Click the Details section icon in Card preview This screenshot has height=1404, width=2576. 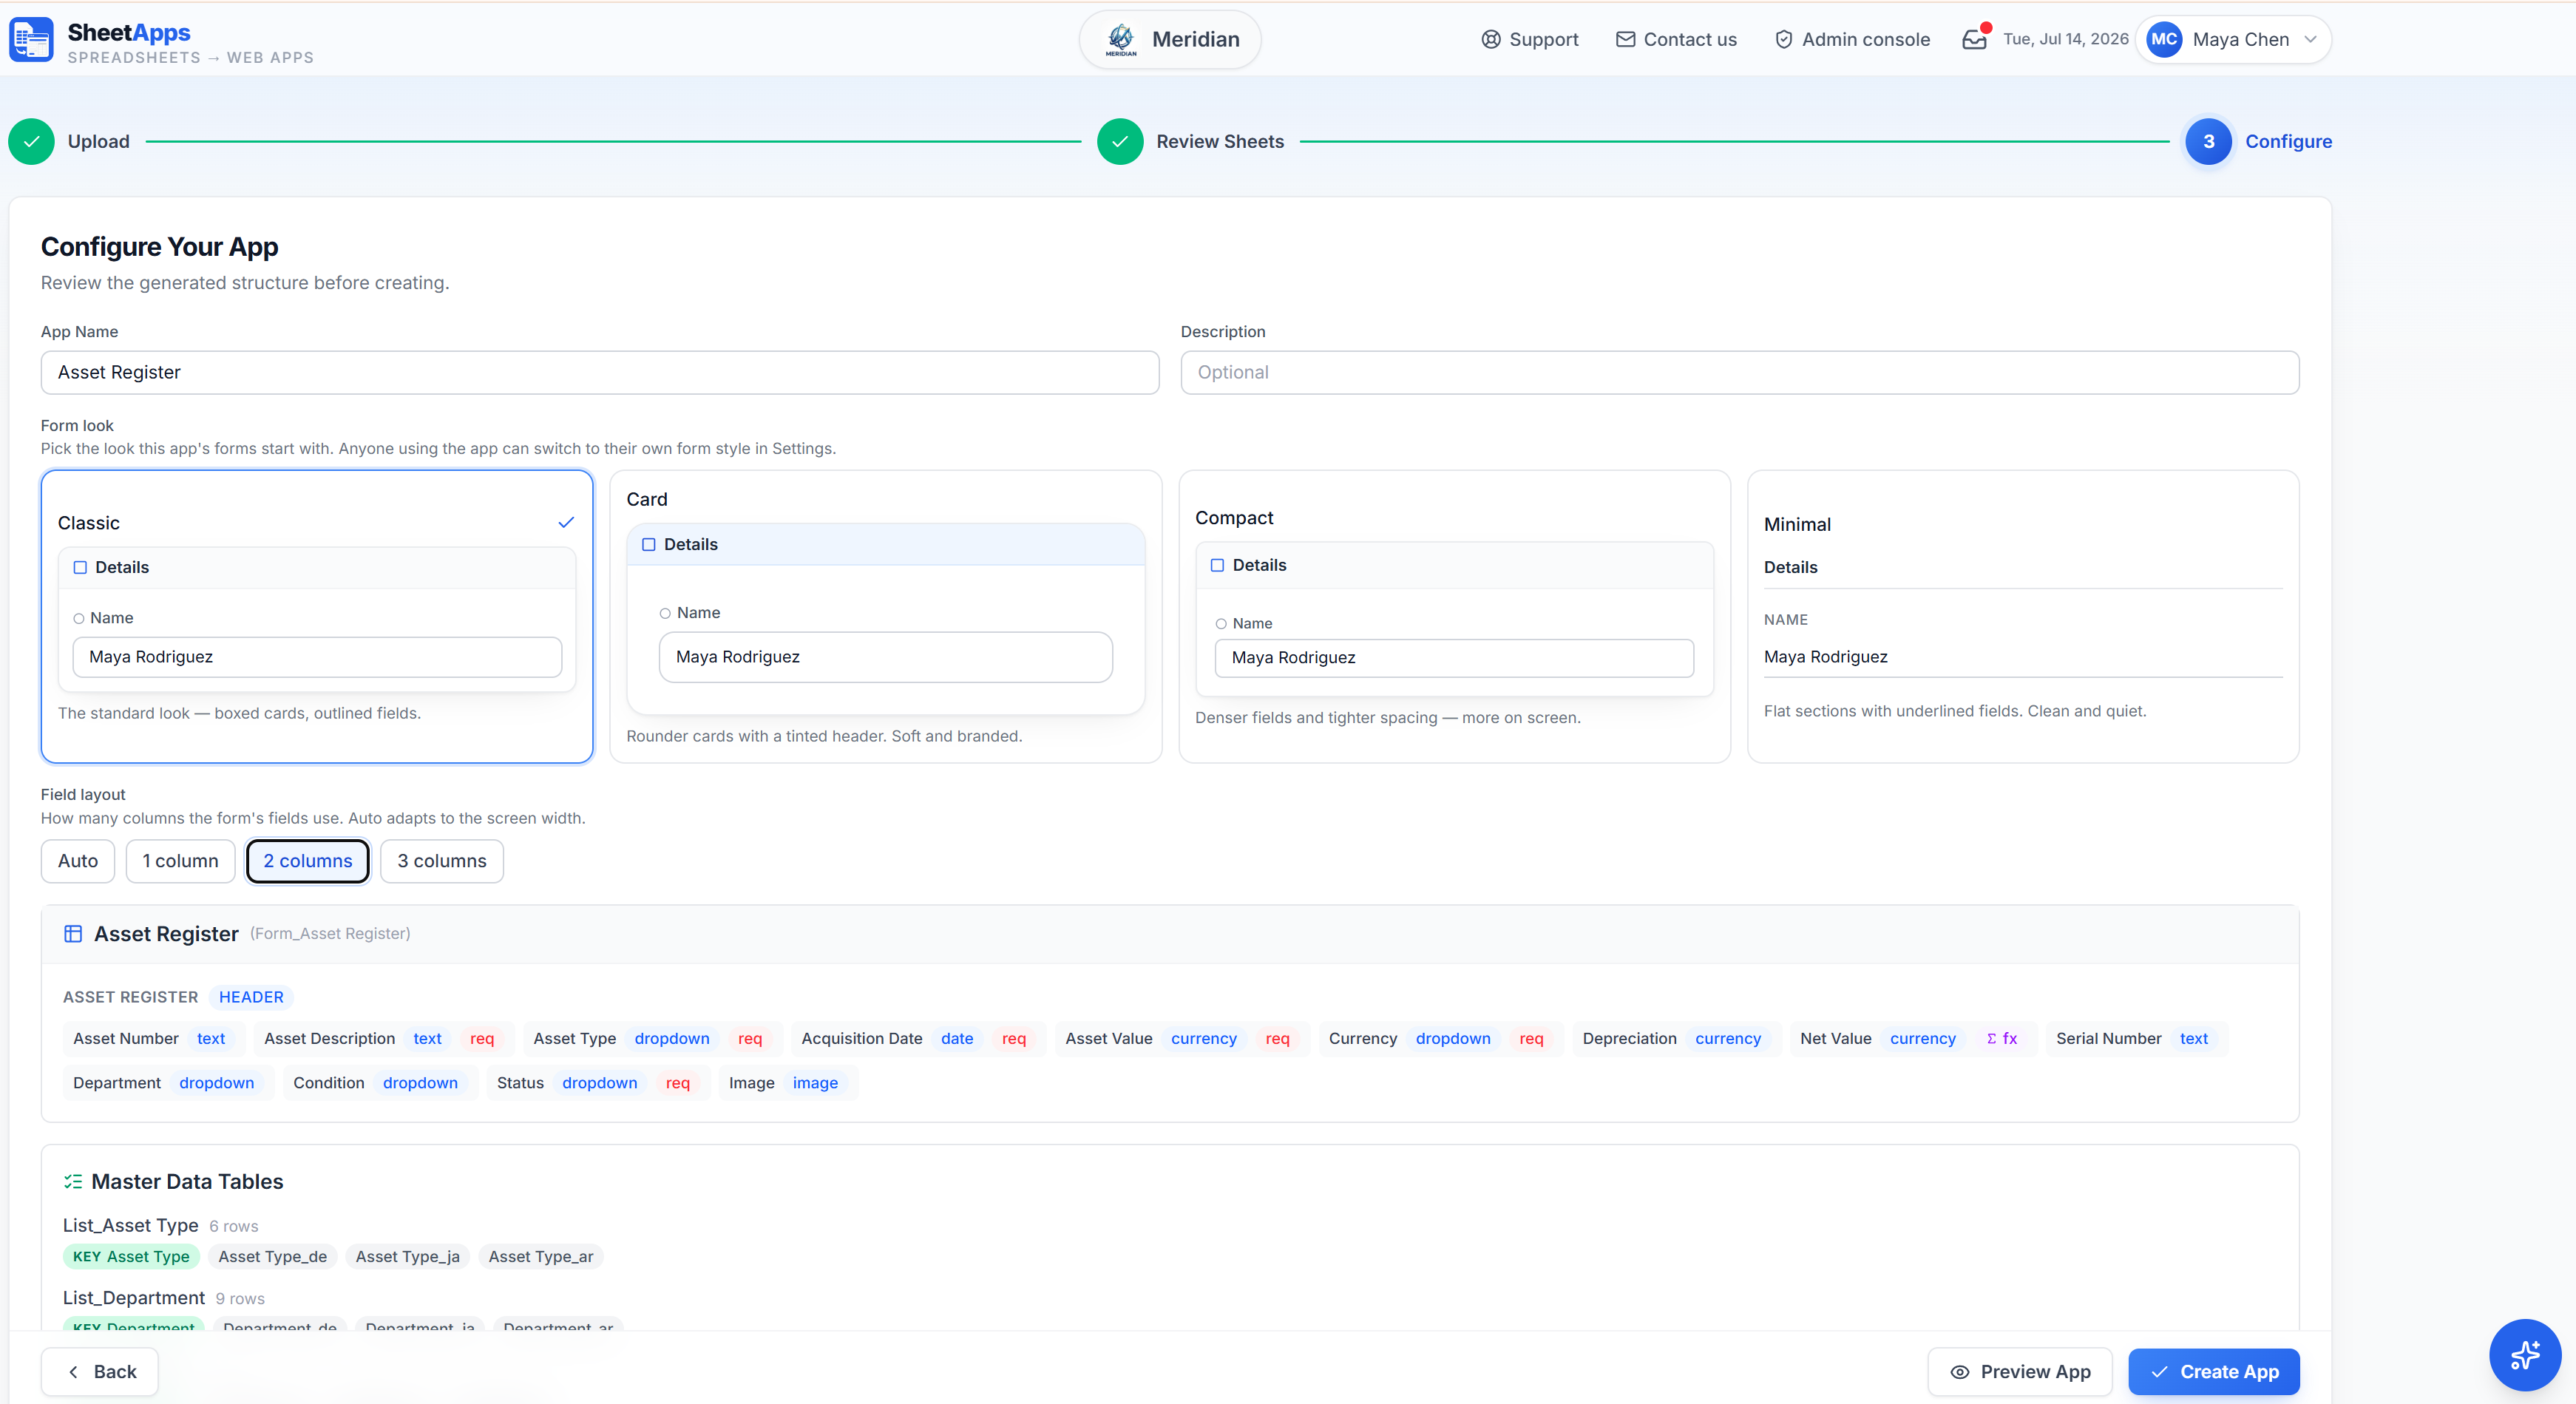pyautogui.click(x=648, y=544)
